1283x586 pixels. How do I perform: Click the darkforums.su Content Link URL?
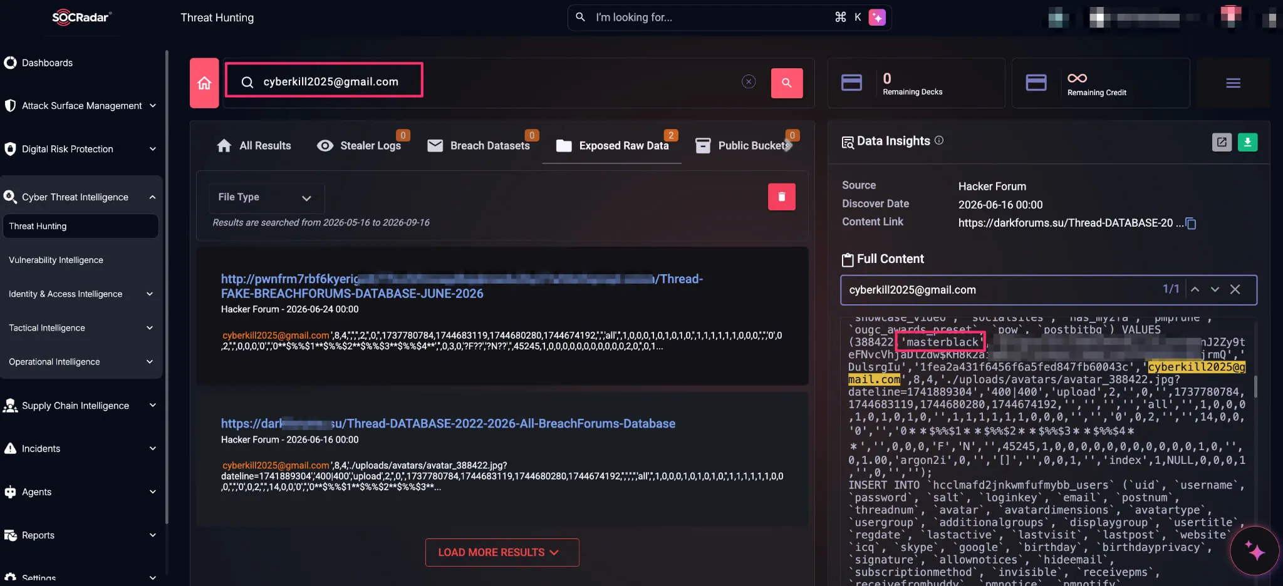coord(1071,223)
